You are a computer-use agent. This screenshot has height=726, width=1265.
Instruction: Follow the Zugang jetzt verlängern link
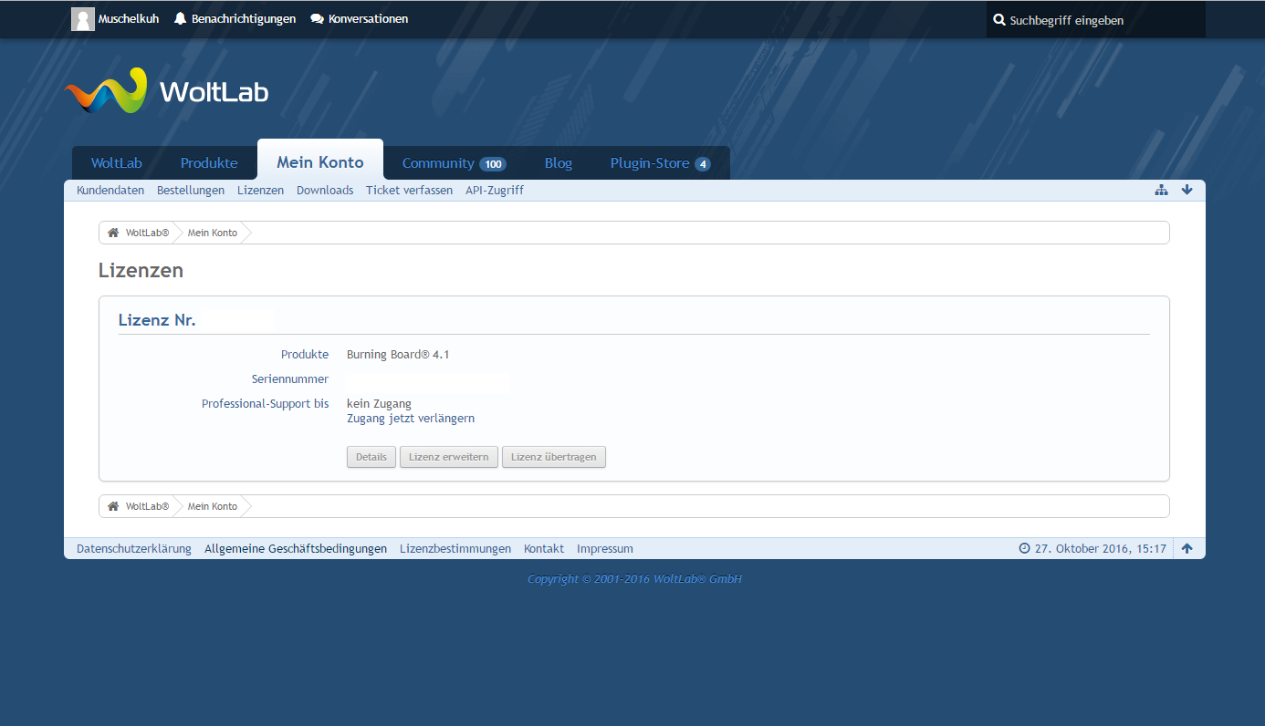pos(411,419)
